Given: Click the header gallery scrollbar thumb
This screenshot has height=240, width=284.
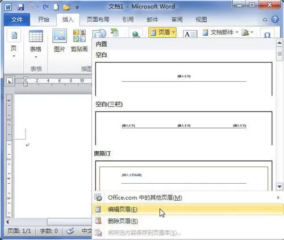Looking at the screenshot, I should tap(279, 54).
